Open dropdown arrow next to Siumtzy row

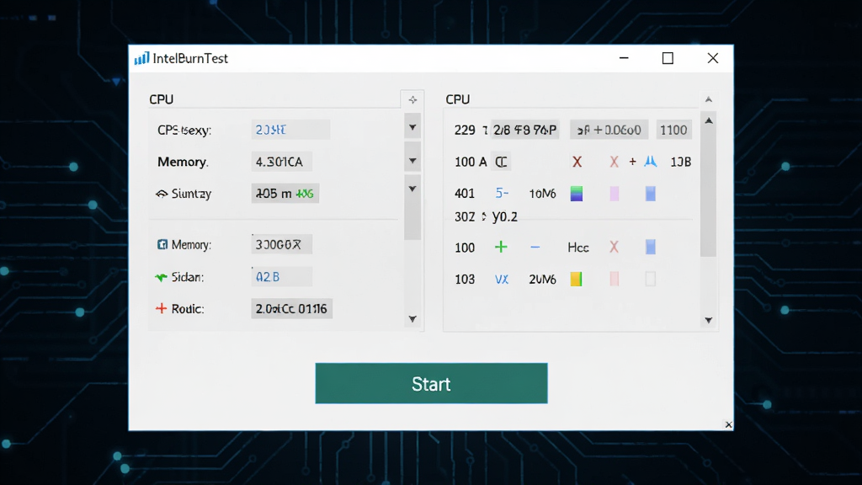(x=412, y=189)
